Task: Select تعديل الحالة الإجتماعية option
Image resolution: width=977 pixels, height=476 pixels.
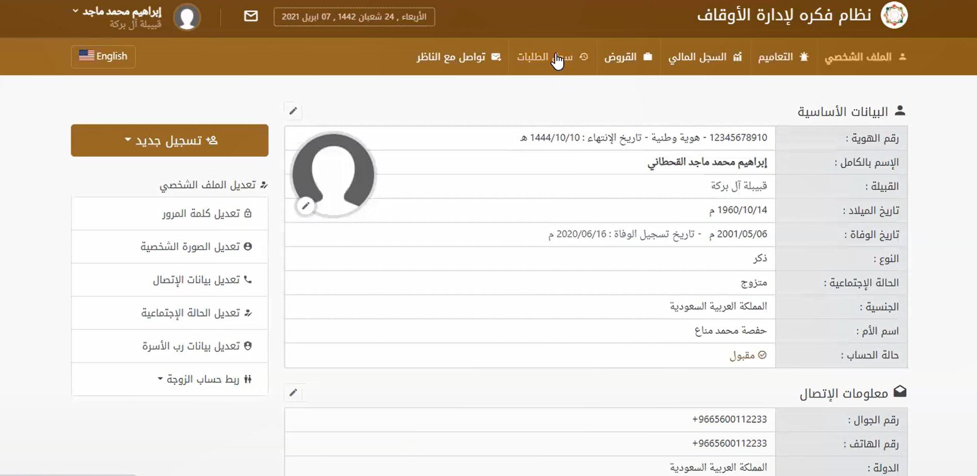Action: tap(196, 313)
